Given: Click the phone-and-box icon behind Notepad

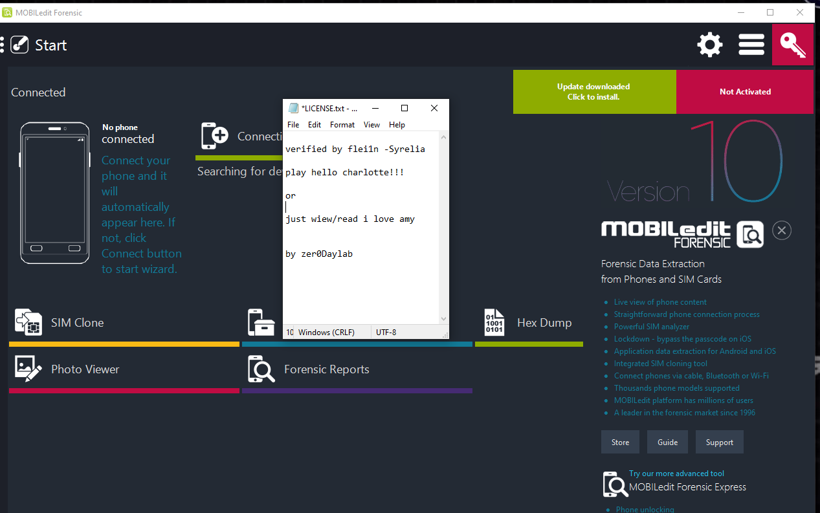Looking at the screenshot, I should tap(261, 322).
